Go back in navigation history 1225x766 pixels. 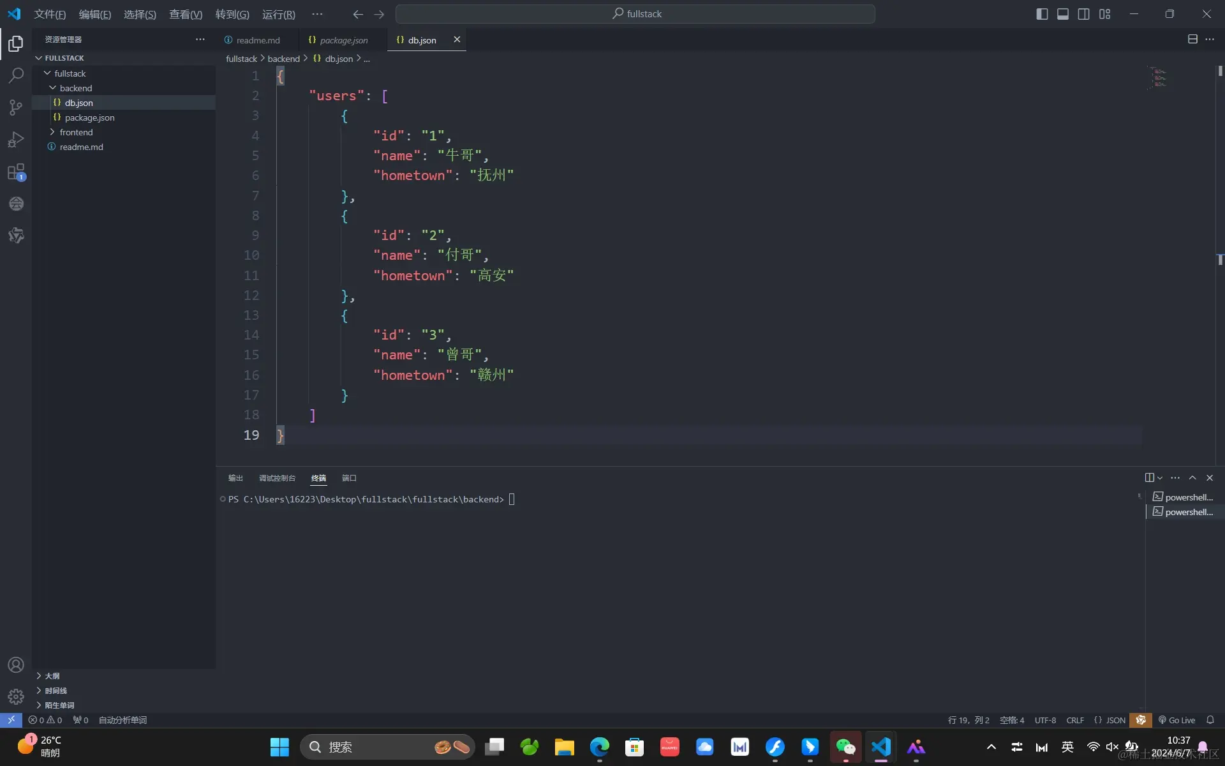(358, 14)
